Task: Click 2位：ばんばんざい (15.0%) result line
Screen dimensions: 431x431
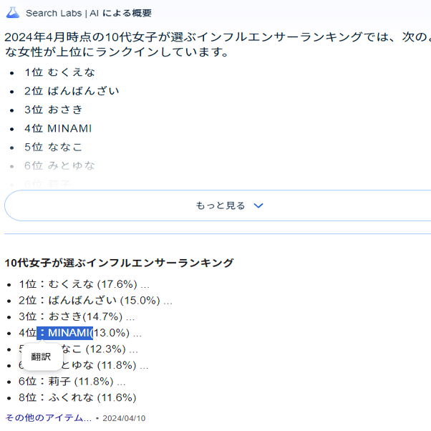Action: 95,301
